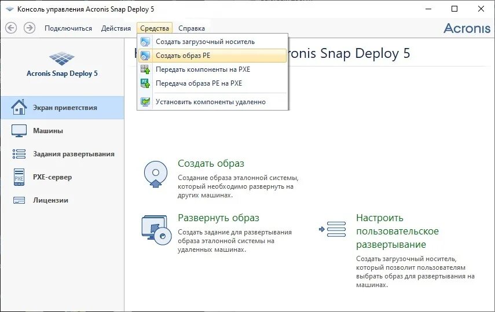Maximize the console window

pyautogui.click(x=454, y=9)
